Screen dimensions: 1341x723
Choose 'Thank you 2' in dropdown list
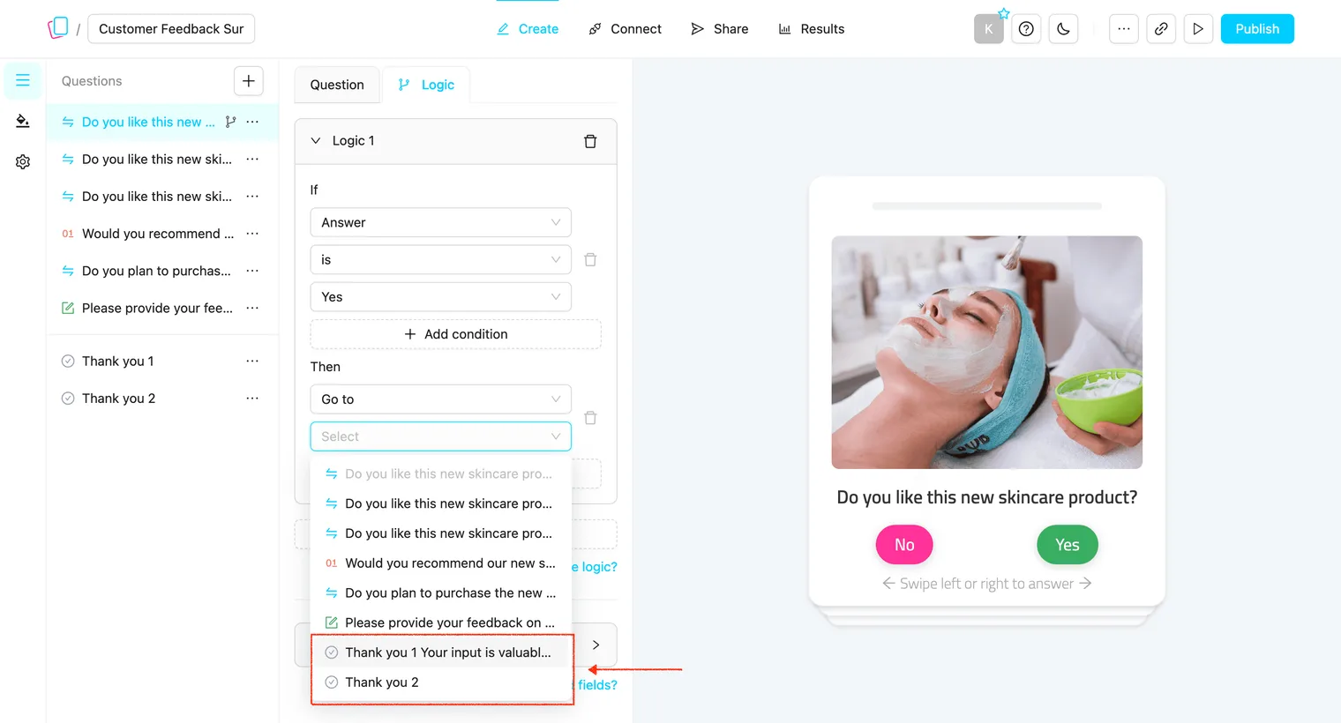click(x=441, y=682)
